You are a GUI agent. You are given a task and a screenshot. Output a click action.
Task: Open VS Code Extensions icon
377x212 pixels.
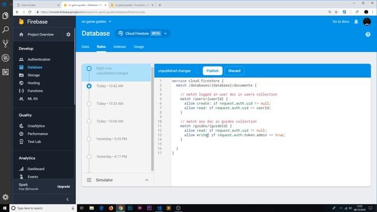pyautogui.click(x=5, y=72)
